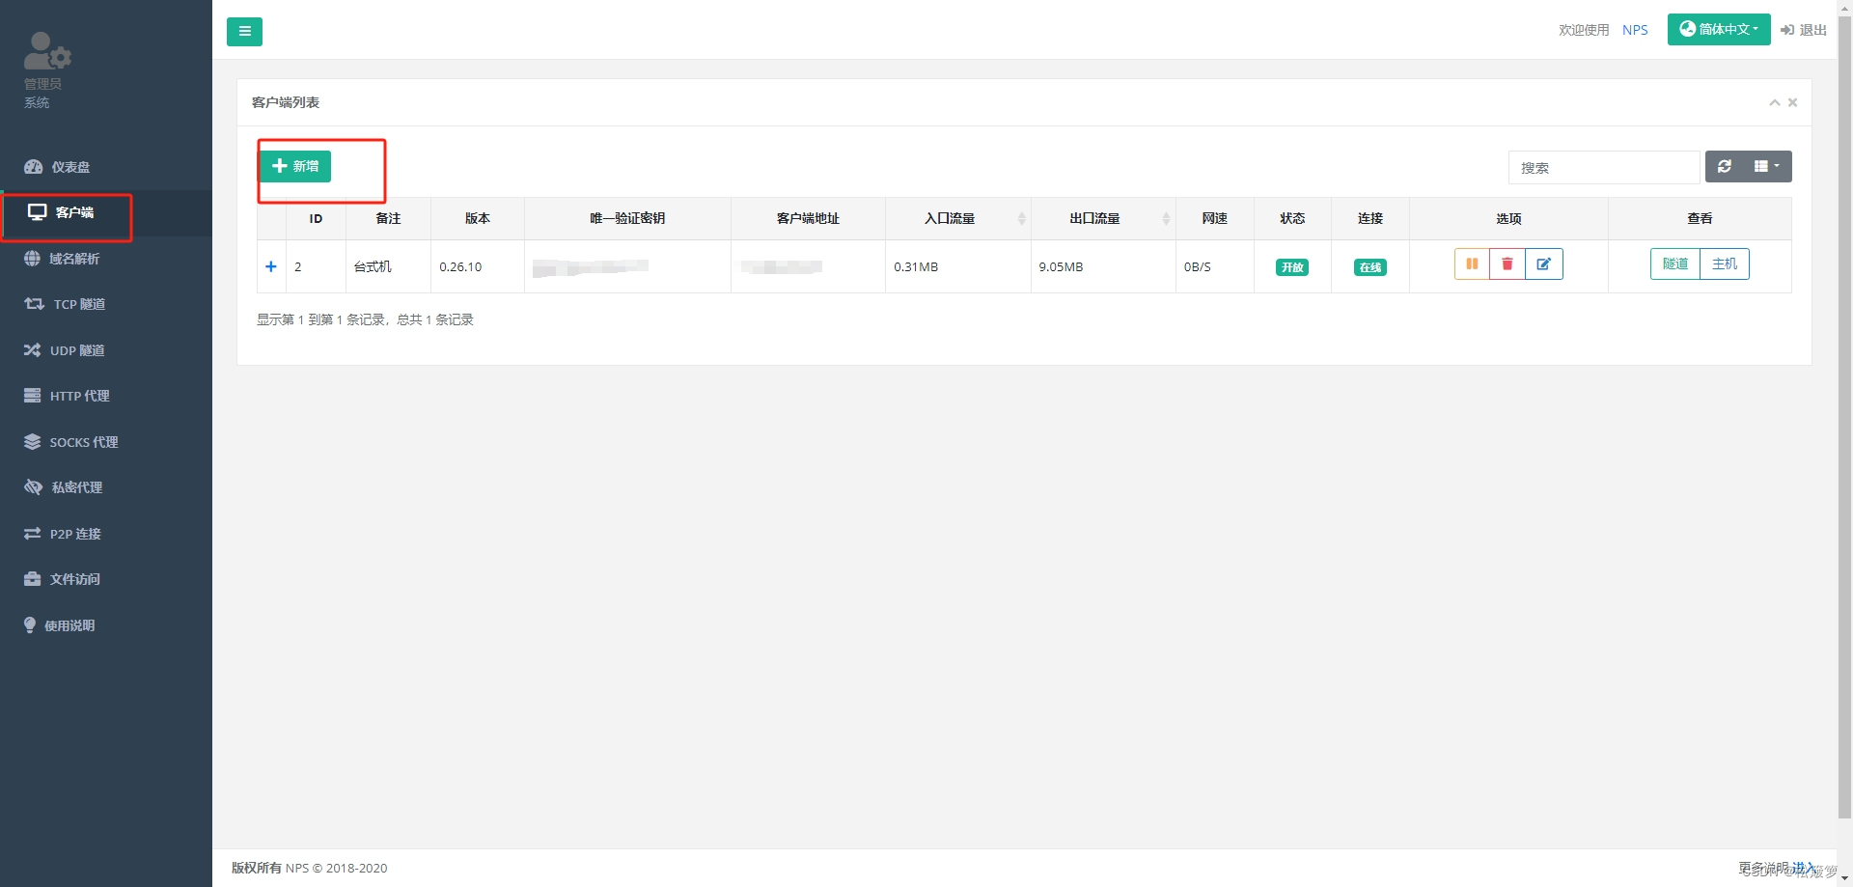This screenshot has height=887, width=1853.
Task: Sort by 入口流量 column
Action: pos(957,218)
